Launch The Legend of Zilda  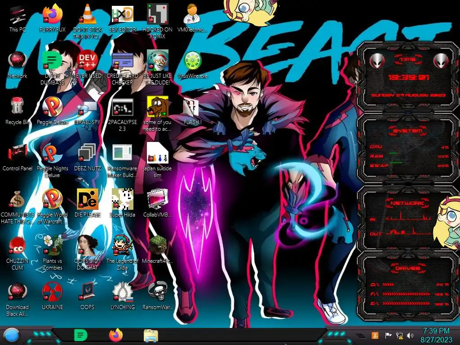click(x=122, y=253)
